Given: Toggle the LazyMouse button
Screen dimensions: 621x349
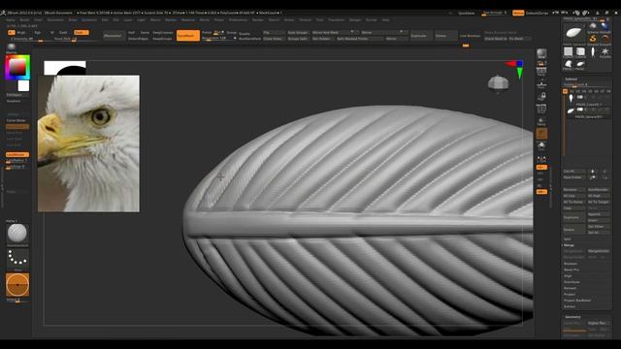Looking at the screenshot, I should tap(17, 155).
